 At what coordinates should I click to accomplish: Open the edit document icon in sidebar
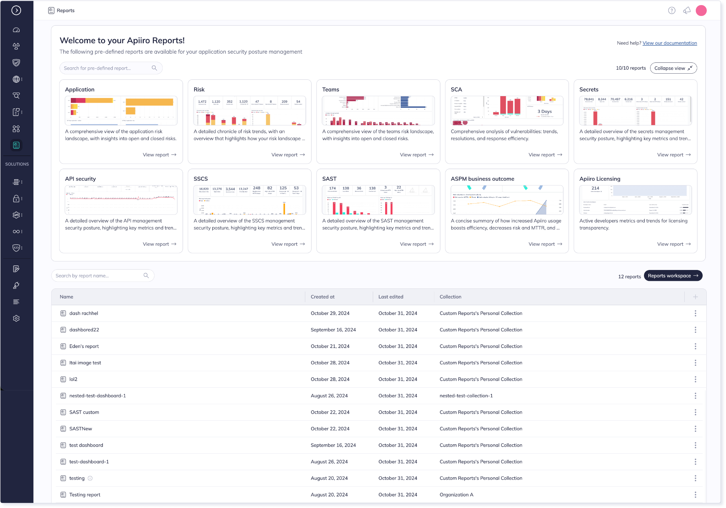tap(16, 269)
